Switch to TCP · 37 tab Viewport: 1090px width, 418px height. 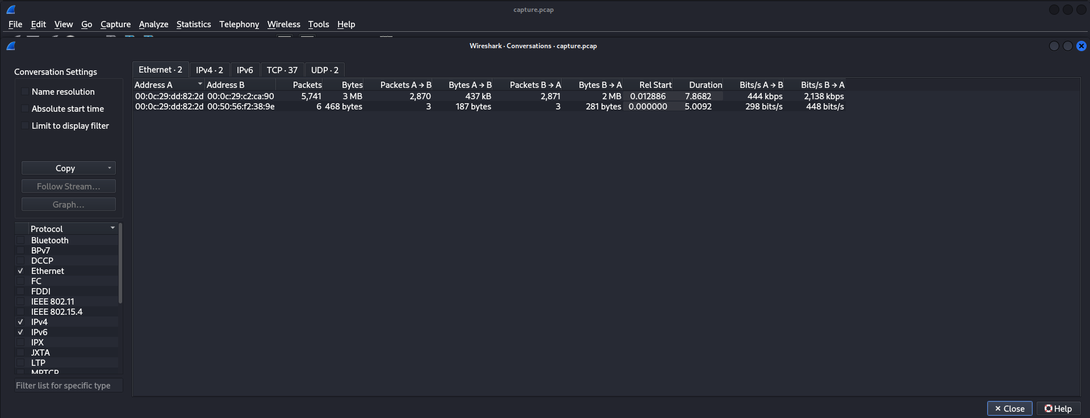[x=282, y=70]
